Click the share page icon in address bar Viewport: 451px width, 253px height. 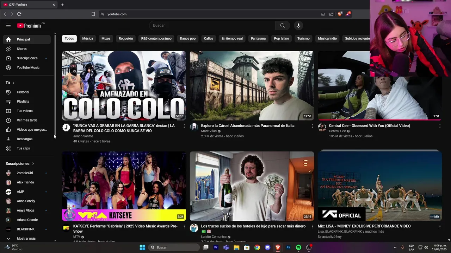tap(331, 14)
